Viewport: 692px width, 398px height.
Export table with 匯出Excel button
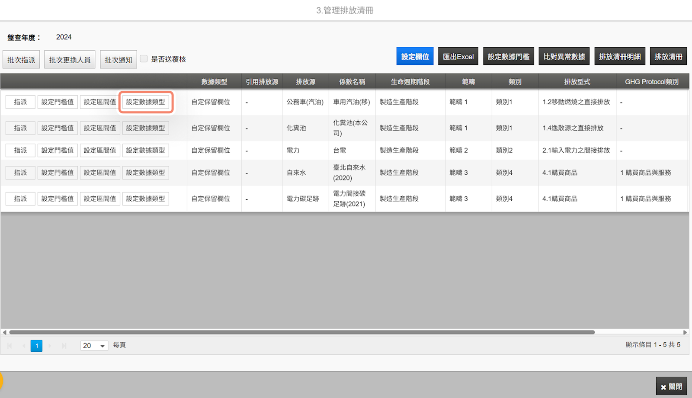click(458, 56)
